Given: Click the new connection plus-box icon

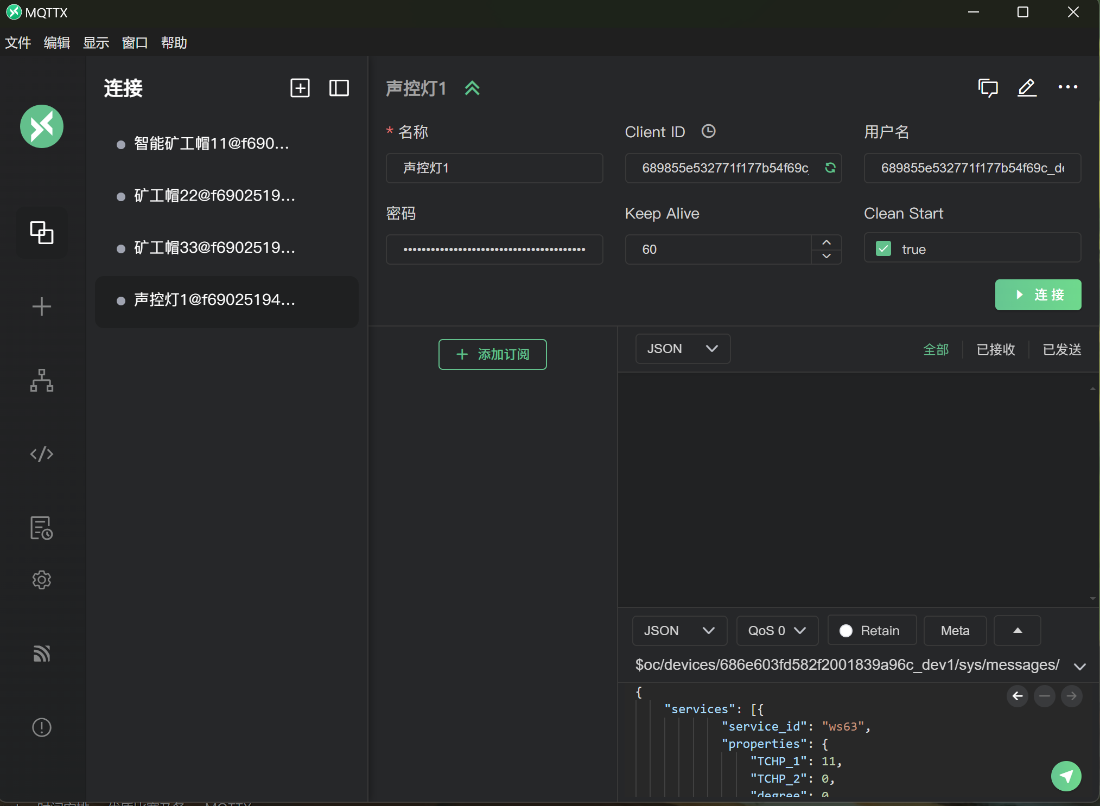Looking at the screenshot, I should point(300,88).
